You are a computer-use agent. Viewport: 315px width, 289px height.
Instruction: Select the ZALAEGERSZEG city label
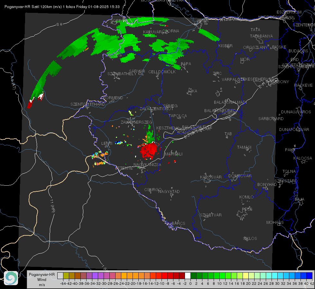click(x=136, y=122)
